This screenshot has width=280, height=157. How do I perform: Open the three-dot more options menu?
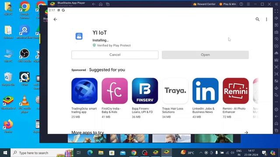[266, 19]
